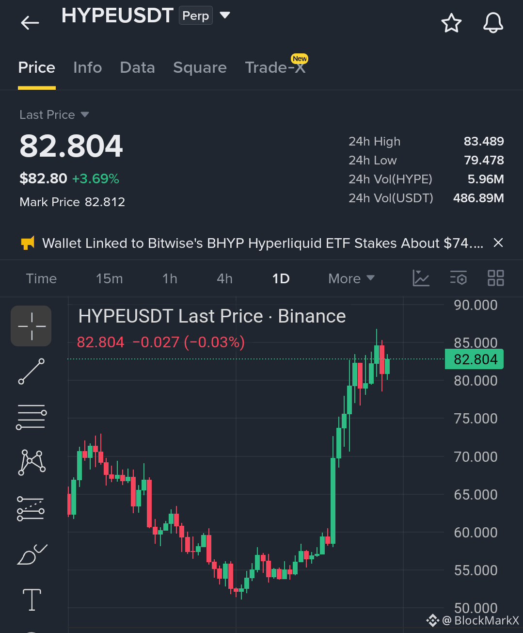Image resolution: width=523 pixels, height=633 pixels.
Task: Select the brush drawing tool
Action: point(32,554)
